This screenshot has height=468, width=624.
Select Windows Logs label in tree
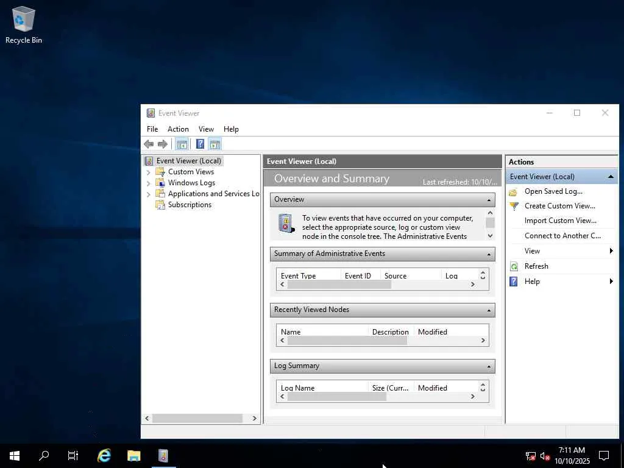click(x=191, y=183)
